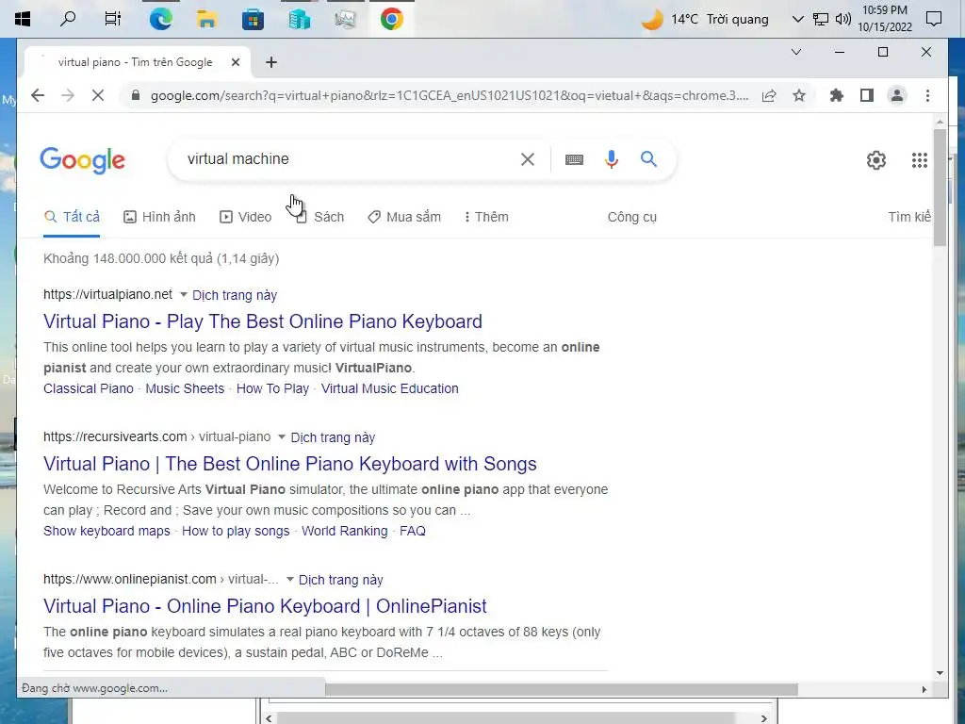The width and height of the screenshot is (965, 724).
Task: Open the World Ranking sitelink
Action: [x=345, y=531]
